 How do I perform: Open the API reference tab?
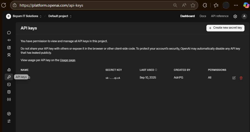(x=220, y=16)
